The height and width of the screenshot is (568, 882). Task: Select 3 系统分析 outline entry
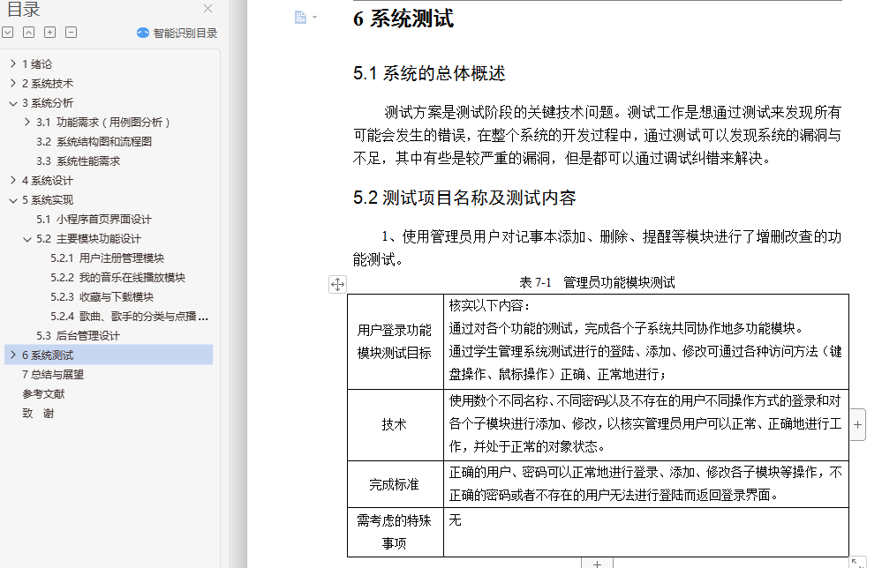48,103
